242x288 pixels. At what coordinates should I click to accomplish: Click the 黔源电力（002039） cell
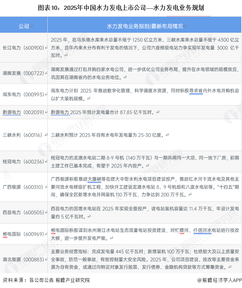24,112
